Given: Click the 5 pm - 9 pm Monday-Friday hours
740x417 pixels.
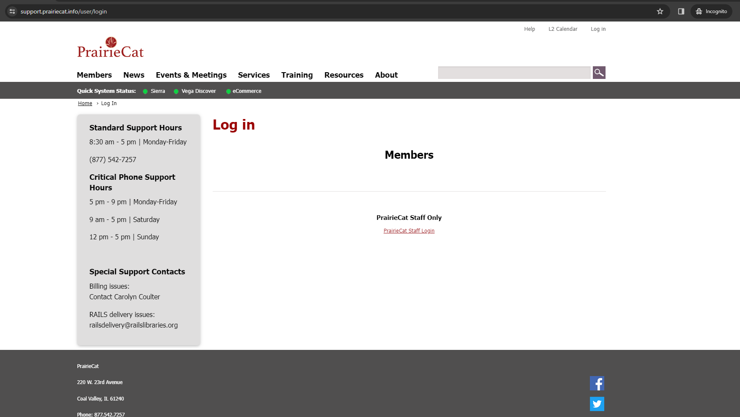Looking at the screenshot, I should 133,202.
